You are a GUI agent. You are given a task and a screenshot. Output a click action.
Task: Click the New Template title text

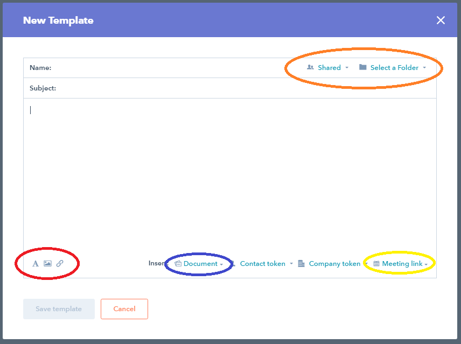click(58, 20)
